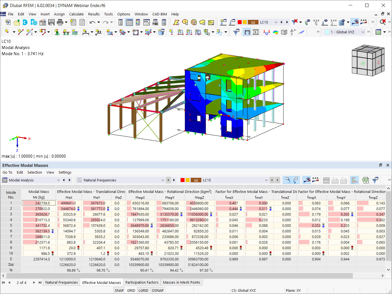Switch to the Masses in Mesh Points tab
Image resolution: width=392 pixels, height=294 pixels.
pos(181,283)
